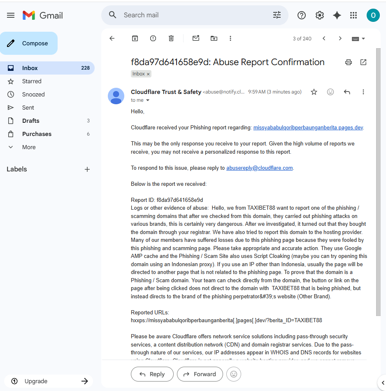The image size is (386, 391).
Task: Create a new label with plus icon
Action: tap(87, 170)
